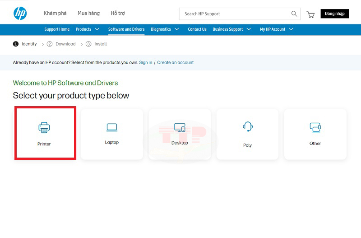Image resolution: width=361 pixels, height=238 pixels.
Task: Open the Mua hàng menu
Action: (88, 13)
